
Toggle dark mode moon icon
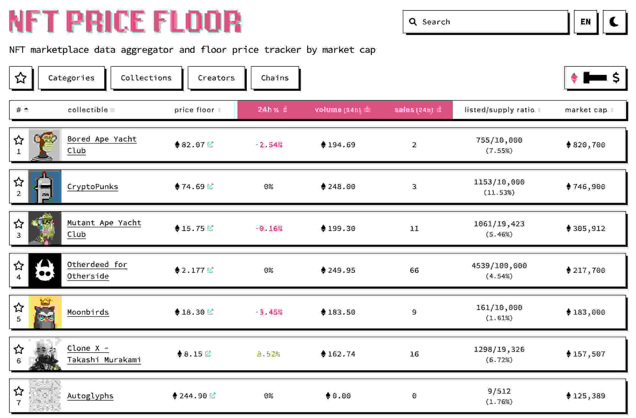(x=614, y=22)
